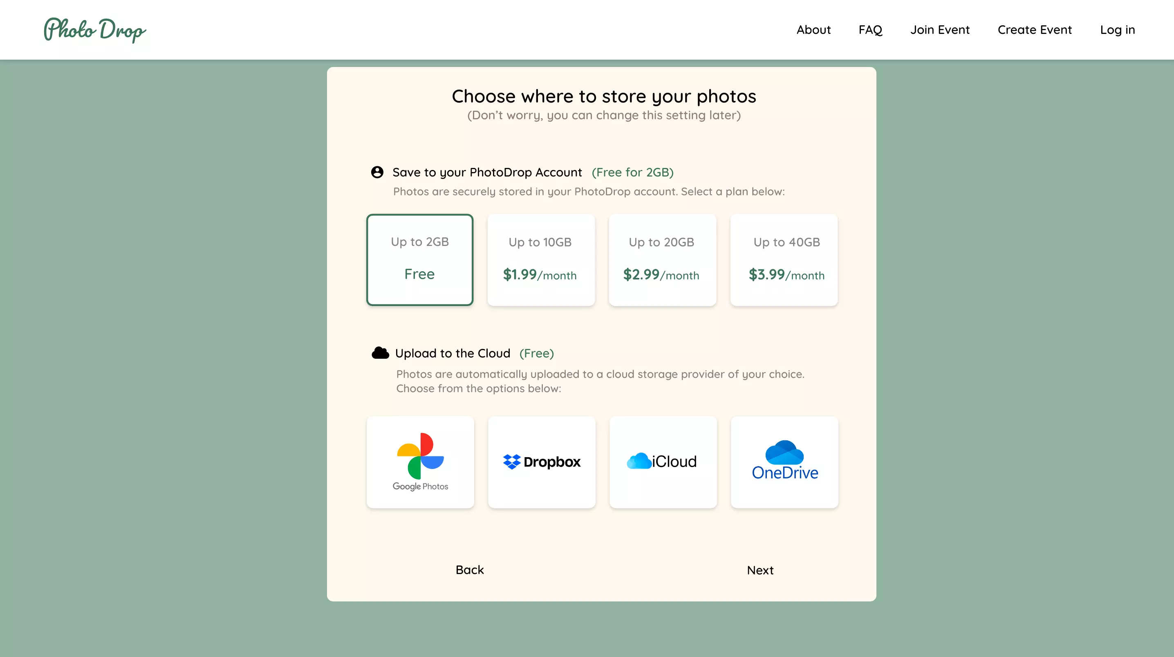Choose Dropbox as storage provider
Image resolution: width=1174 pixels, height=657 pixels.
(x=542, y=462)
